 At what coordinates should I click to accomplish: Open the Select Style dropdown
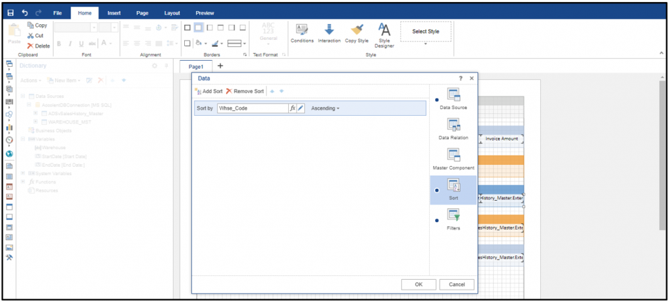pos(425,44)
